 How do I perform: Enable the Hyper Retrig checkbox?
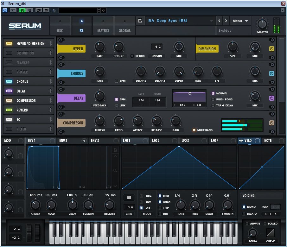tap(132, 56)
